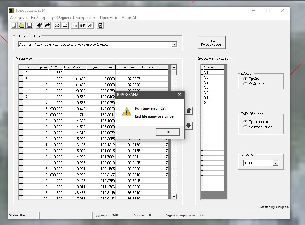Click the warning icon in the error dialog
The image size is (305, 225).
pyautogui.click(x=127, y=112)
